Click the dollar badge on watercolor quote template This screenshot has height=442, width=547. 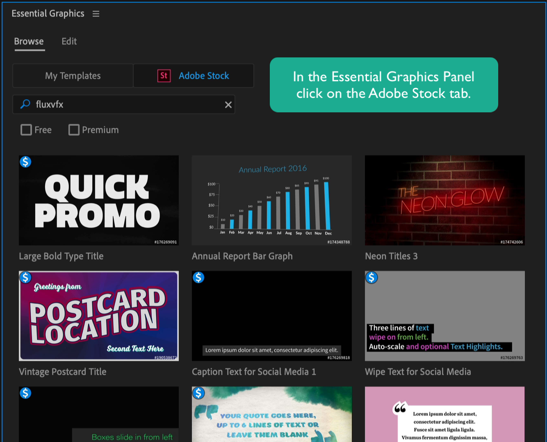[x=198, y=393]
